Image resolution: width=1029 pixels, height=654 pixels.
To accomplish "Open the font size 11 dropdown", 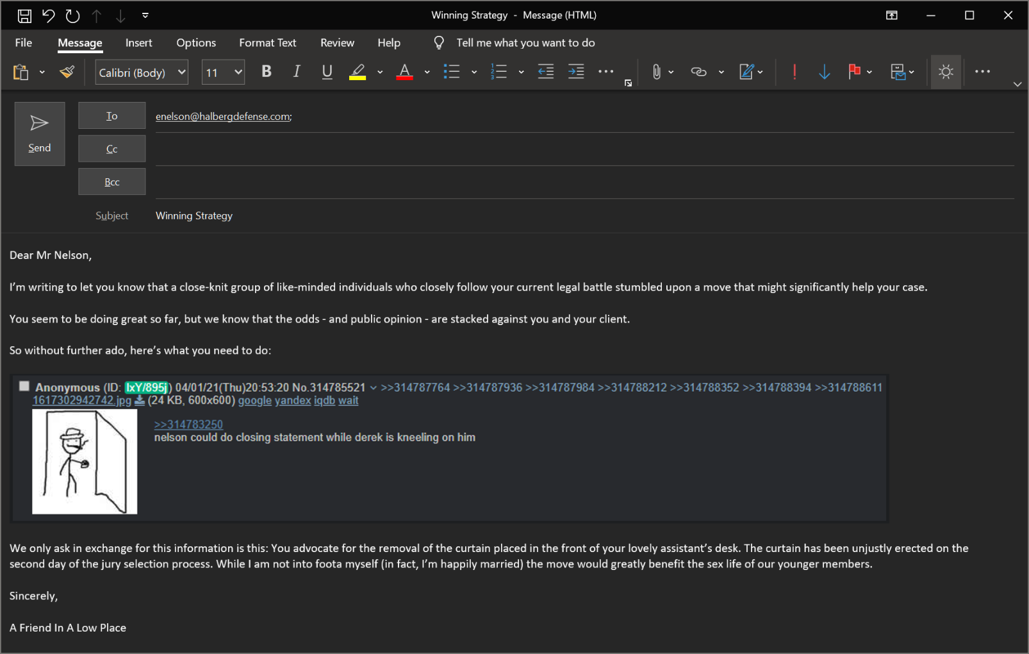I will pos(223,72).
